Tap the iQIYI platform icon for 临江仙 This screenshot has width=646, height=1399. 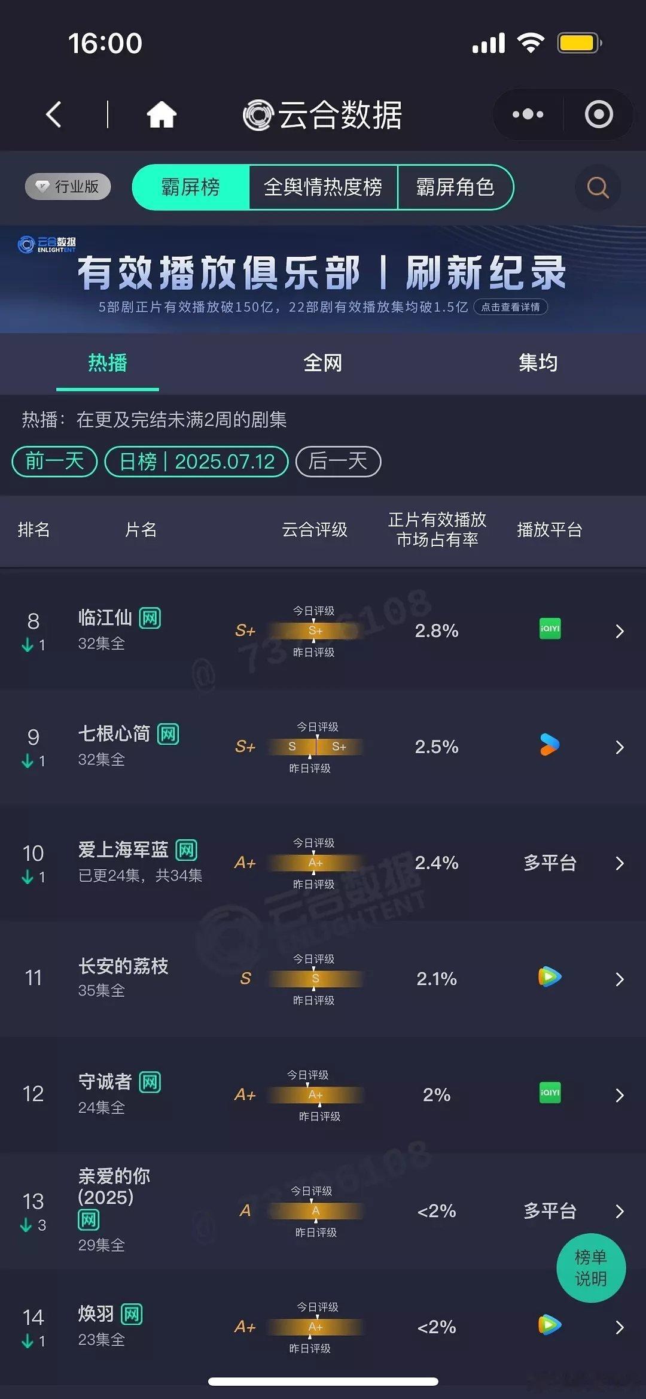pos(550,629)
